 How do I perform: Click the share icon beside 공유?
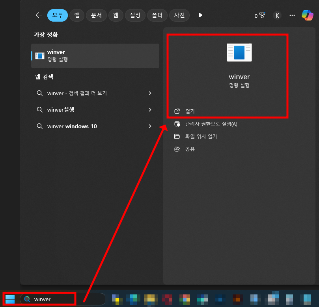click(x=177, y=149)
